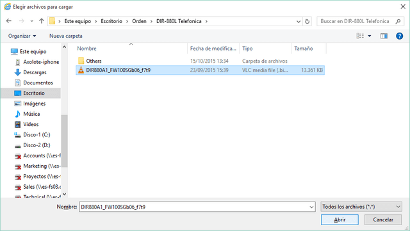
Task: Open recent locations dropdown arrow
Action: pyautogui.click(x=31, y=21)
